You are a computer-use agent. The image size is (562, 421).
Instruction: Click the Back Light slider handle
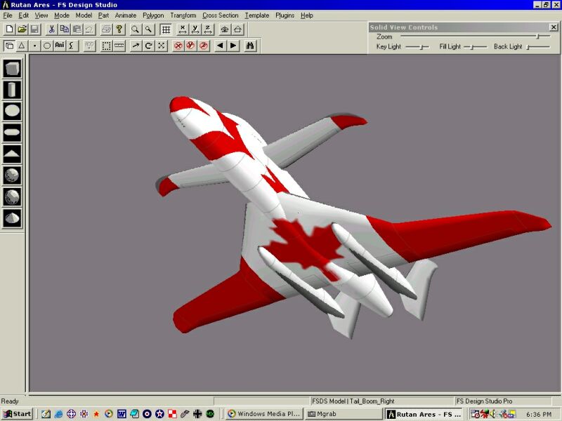point(529,47)
